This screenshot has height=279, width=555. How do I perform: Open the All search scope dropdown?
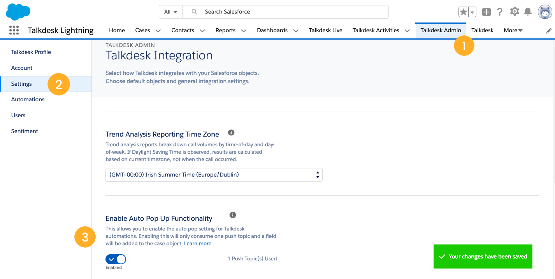click(170, 12)
